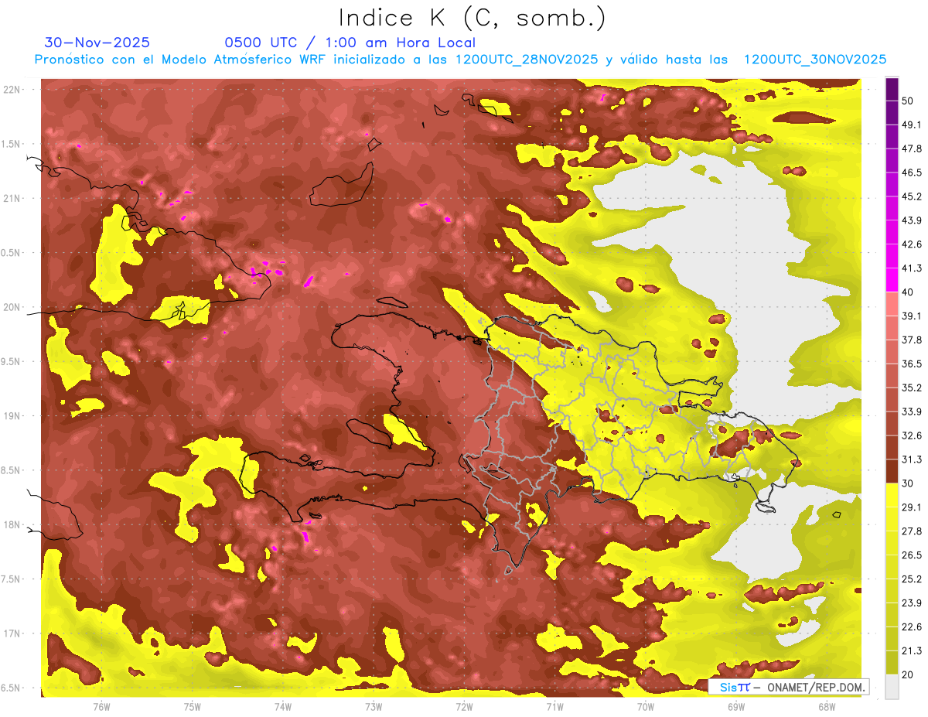
Task: Click the bright yellow swatch between 29.1 and 30
Action: coord(892,495)
